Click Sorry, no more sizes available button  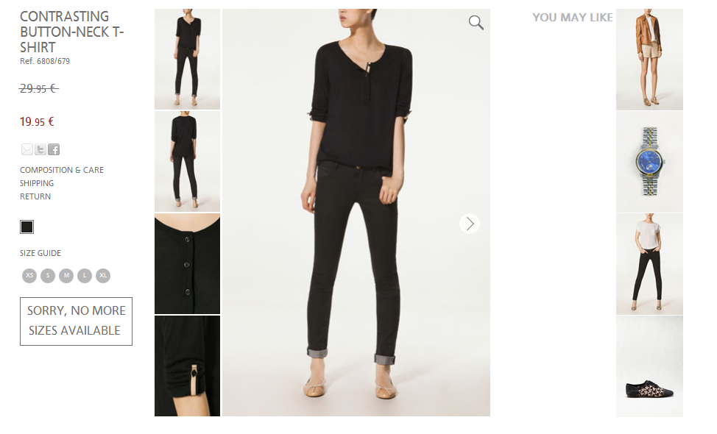tap(76, 321)
